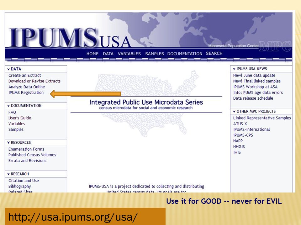301x225 pixels.
Task: Select SAMPLES in the top navigation bar
Action: click(x=155, y=54)
